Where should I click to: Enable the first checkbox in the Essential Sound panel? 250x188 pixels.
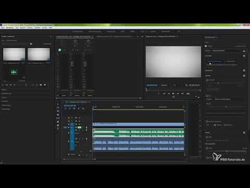[x=207, y=80]
